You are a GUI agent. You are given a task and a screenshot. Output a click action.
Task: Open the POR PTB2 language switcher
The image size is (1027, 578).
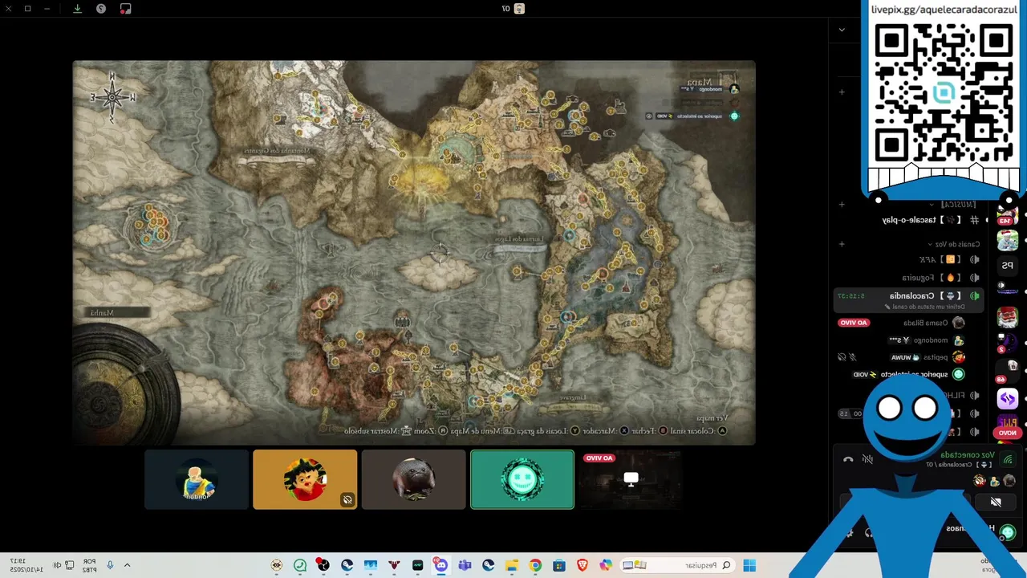(88, 565)
